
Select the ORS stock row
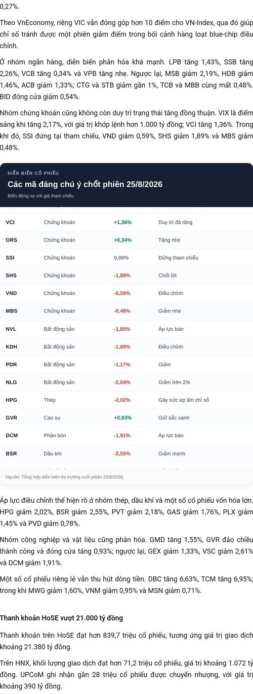tap(126, 240)
